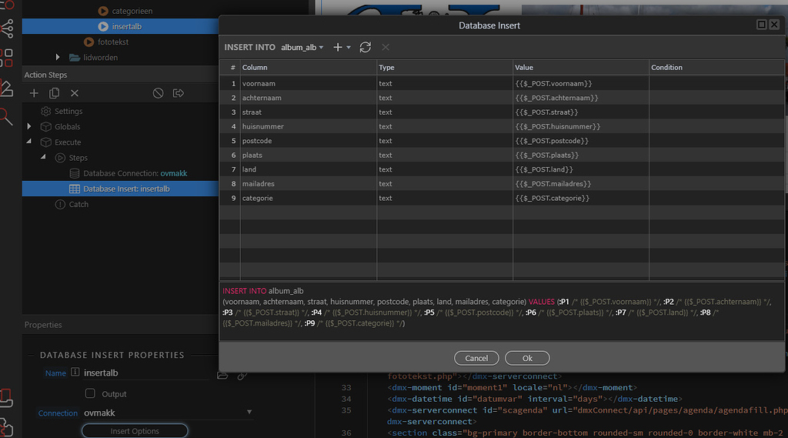Select the Database Connection: ovmakk step

[135, 173]
